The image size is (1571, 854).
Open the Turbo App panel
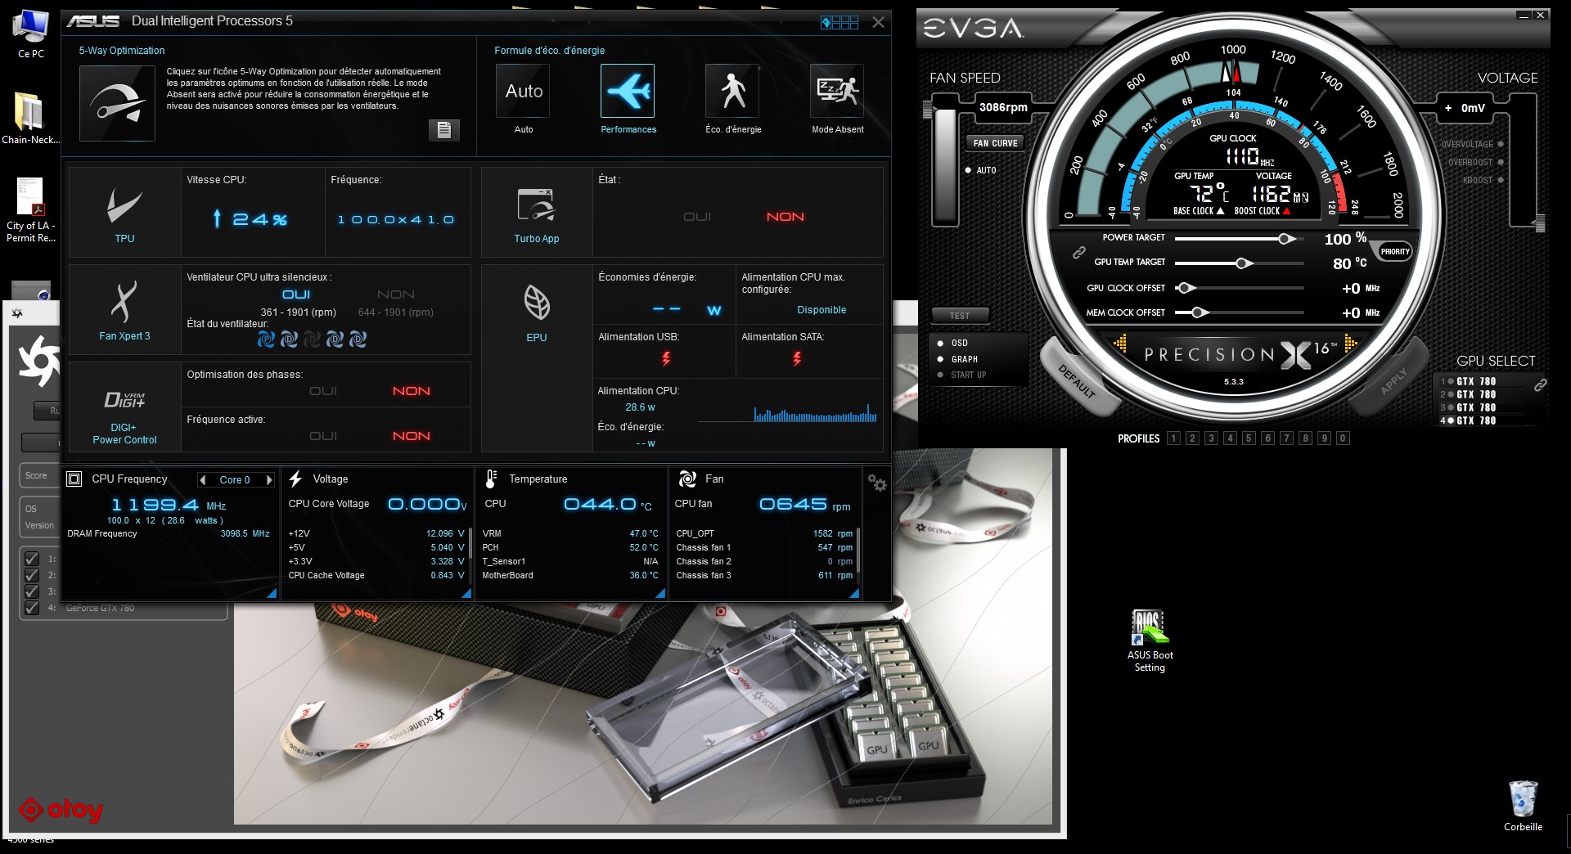point(537,213)
